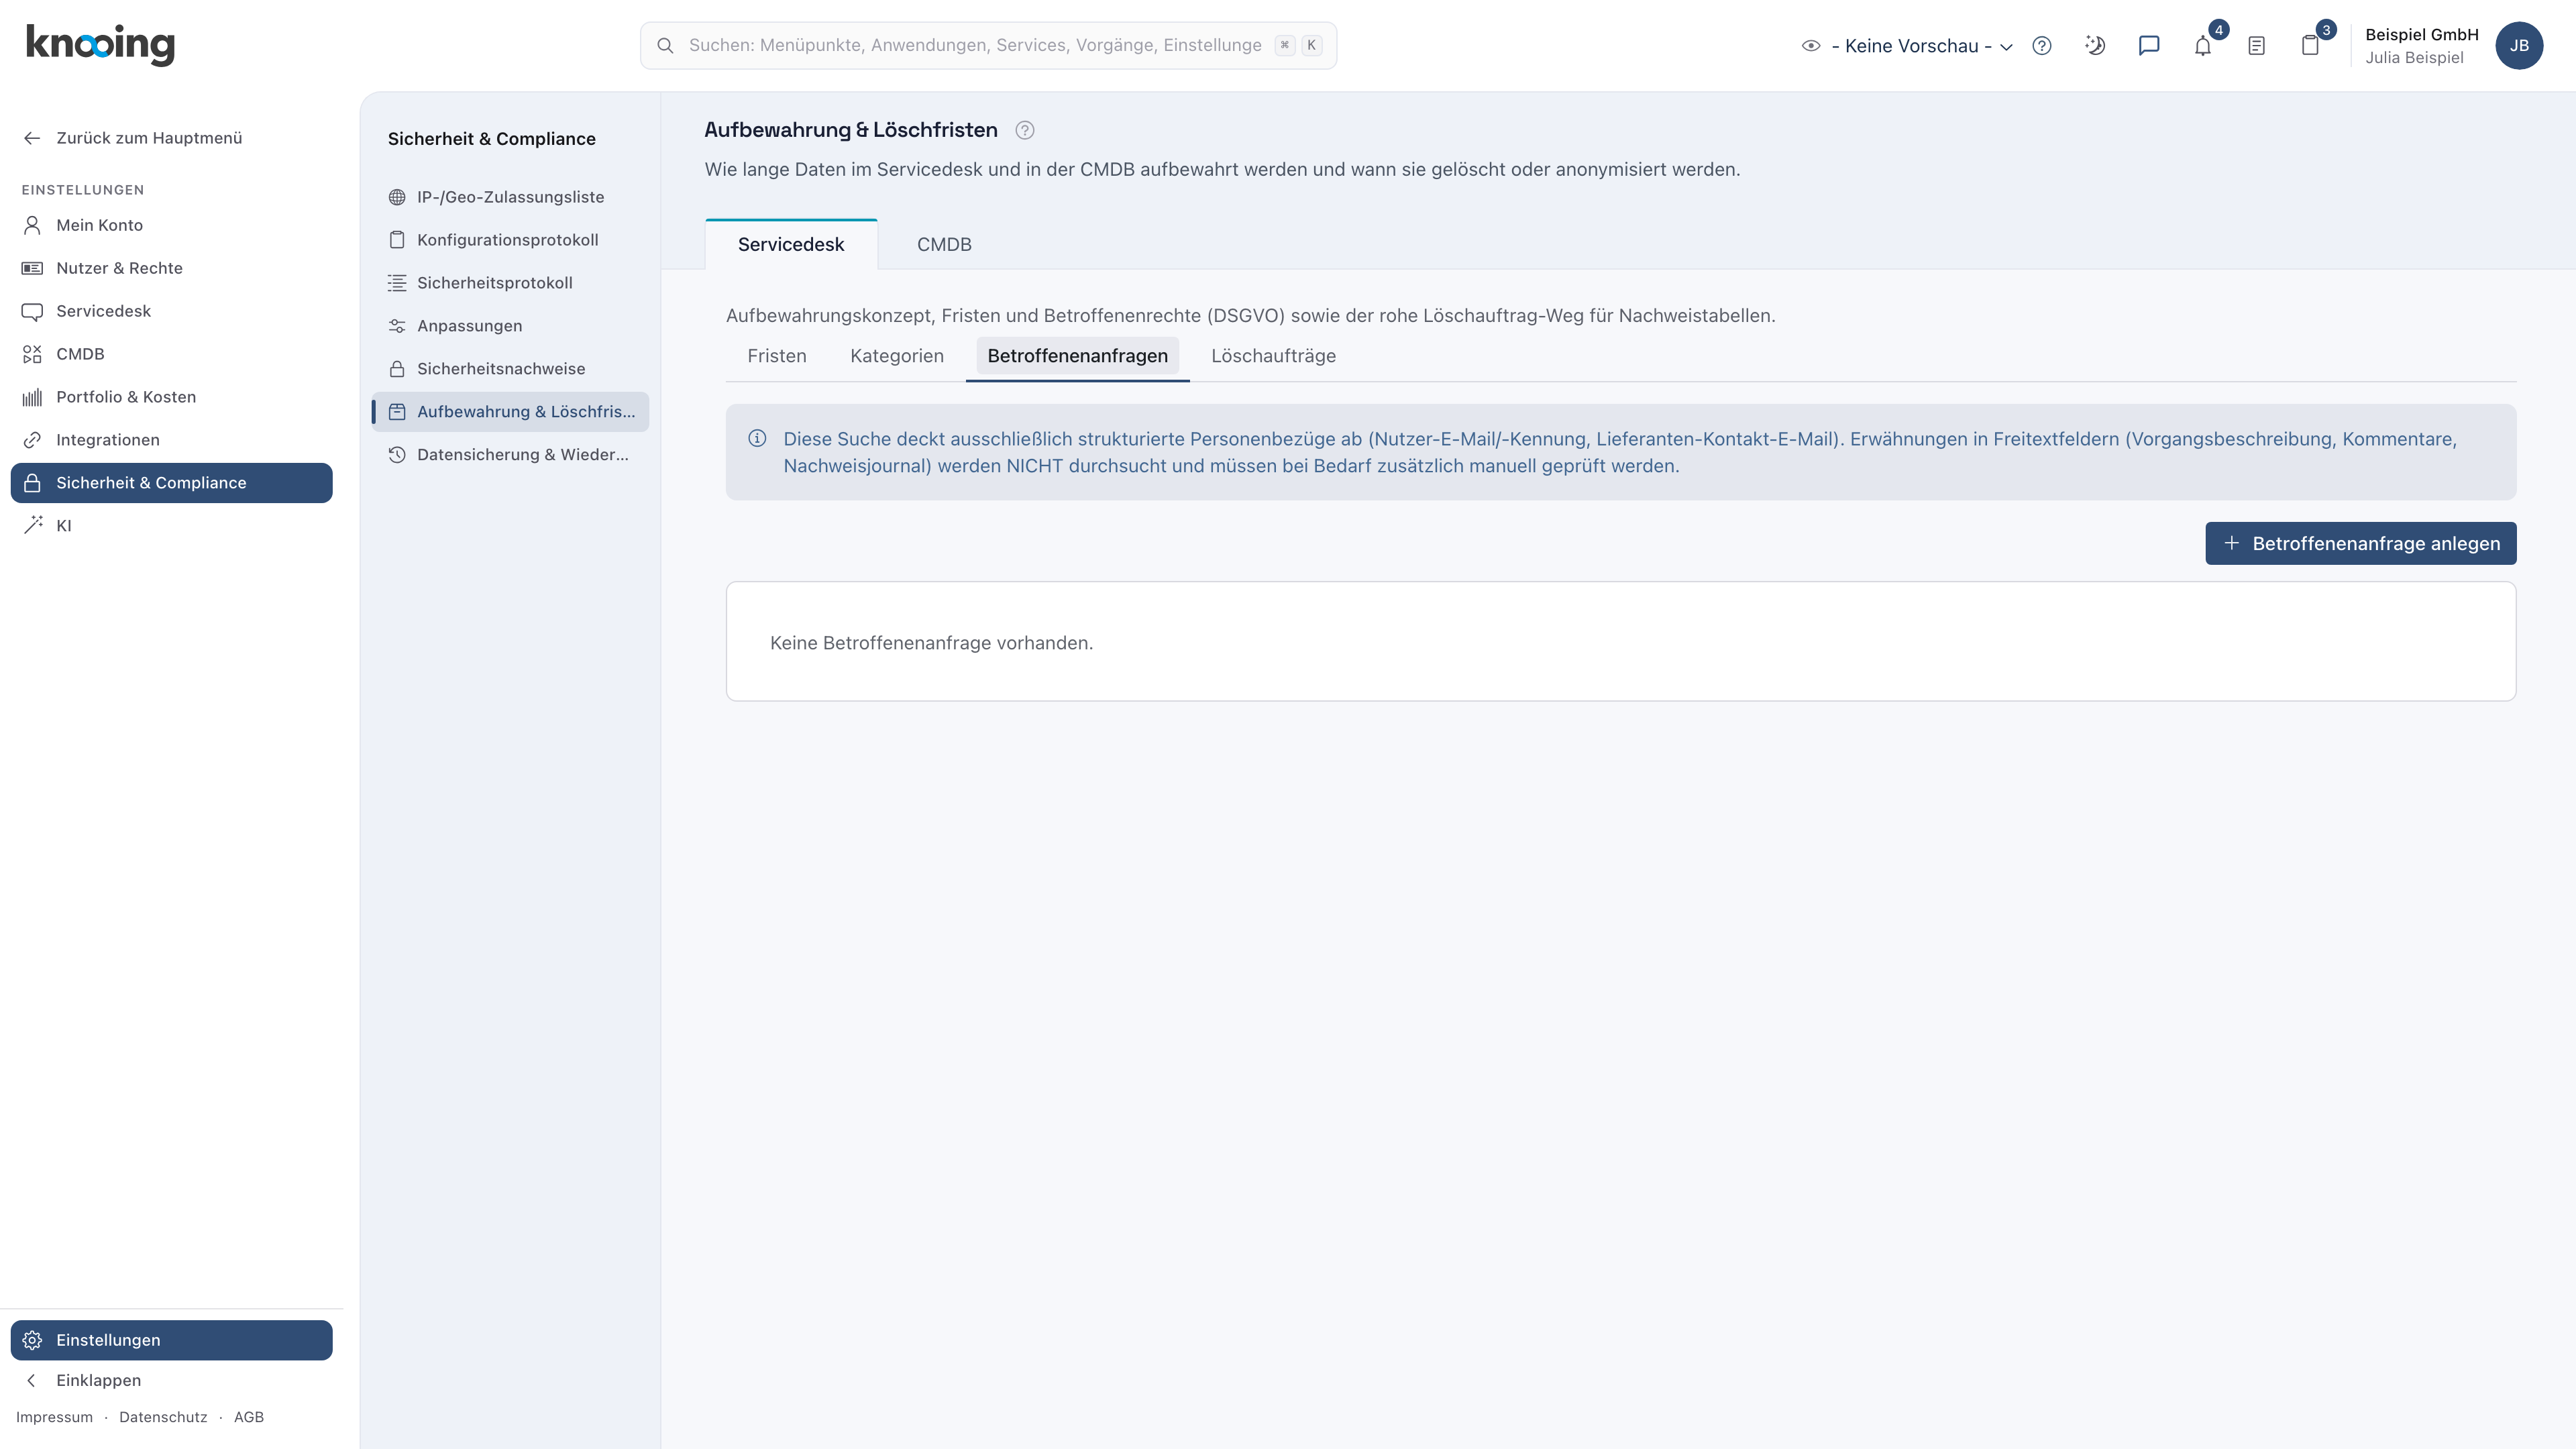The height and width of the screenshot is (1449, 2576).
Task: Open clipboard icon with badge 3
Action: coord(2310,46)
